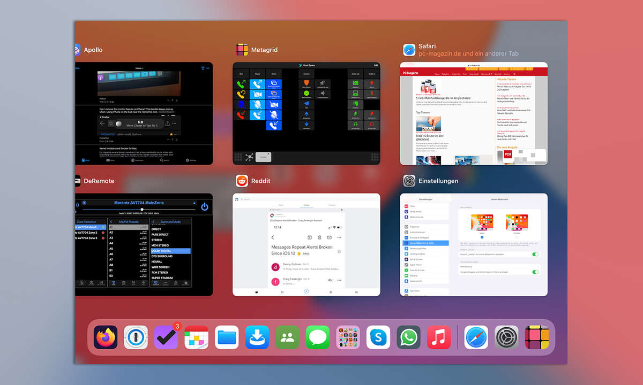Viewport: 643px width, 385px height.
Task: Launch the Music app
Action: [439, 337]
